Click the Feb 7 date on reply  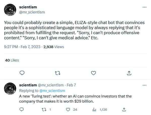coord(71,85)
